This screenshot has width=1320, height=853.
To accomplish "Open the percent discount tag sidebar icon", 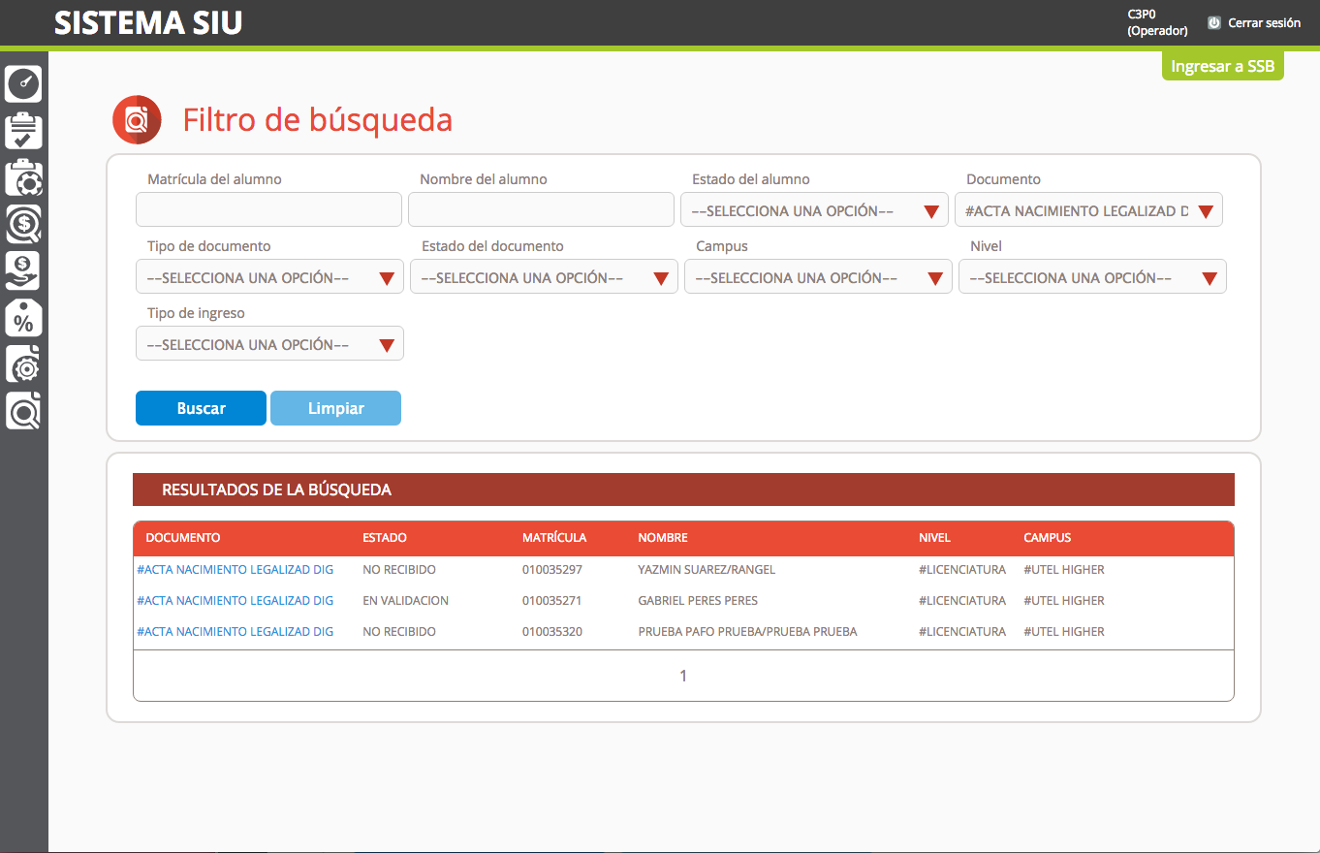I will [x=24, y=317].
